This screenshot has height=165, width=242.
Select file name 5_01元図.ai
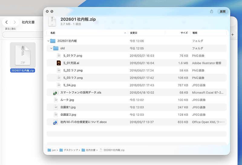[x=71, y=63]
